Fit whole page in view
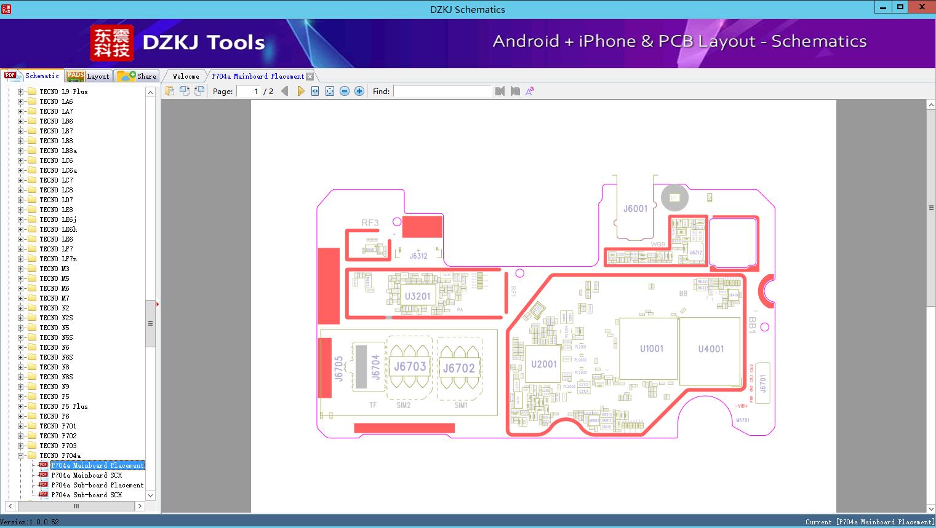Screen dimensions: 936x528 coord(330,91)
